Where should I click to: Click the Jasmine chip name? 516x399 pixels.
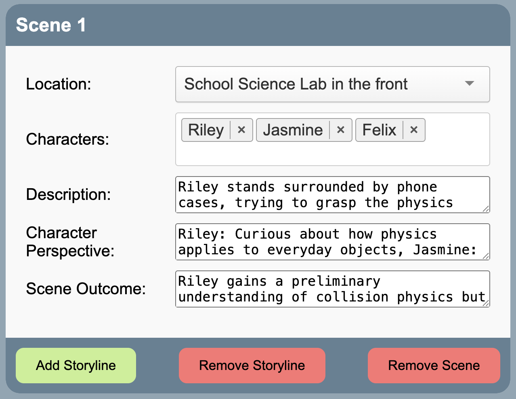(x=293, y=130)
